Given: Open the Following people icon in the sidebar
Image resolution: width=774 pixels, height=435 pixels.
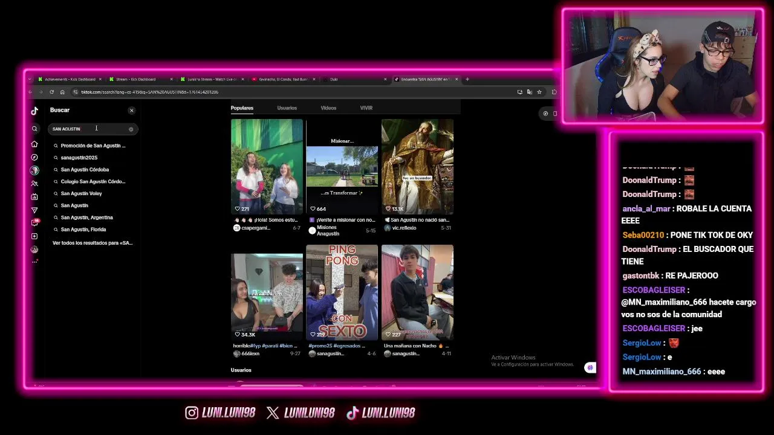Looking at the screenshot, I should point(34,183).
